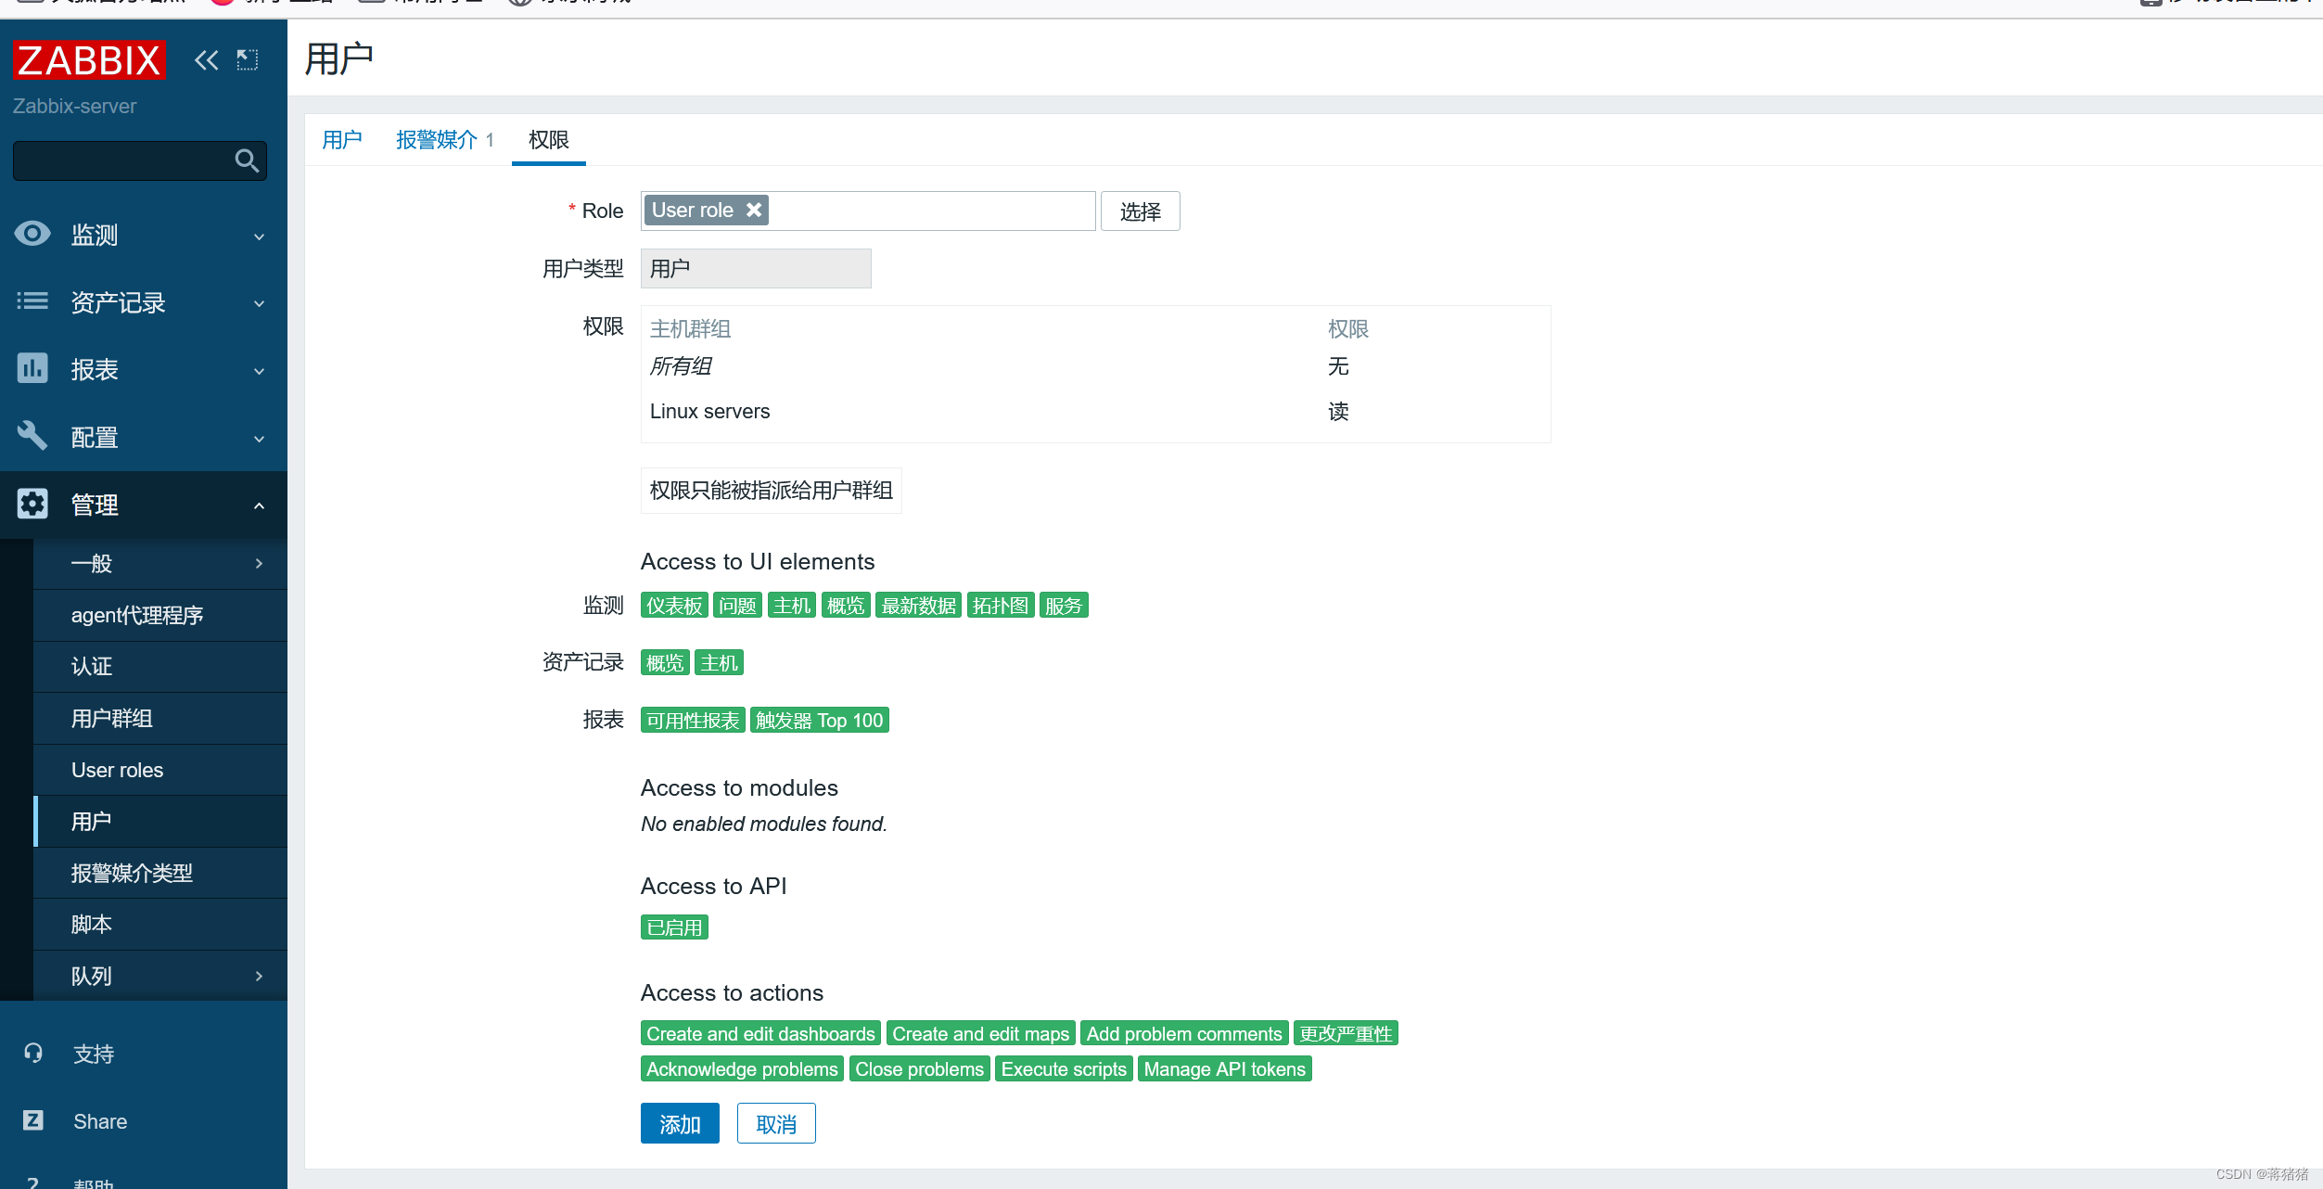Click the 取消 button
Viewport: 2323px width, 1189px height.
click(775, 1124)
